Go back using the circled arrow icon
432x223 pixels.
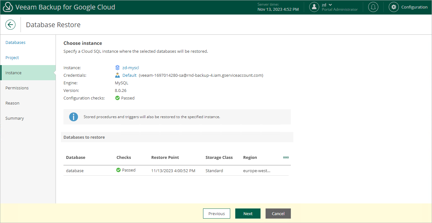(x=10, y=25)
